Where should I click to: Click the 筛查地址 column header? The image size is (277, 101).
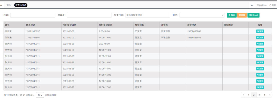click(x=235, y=25)
